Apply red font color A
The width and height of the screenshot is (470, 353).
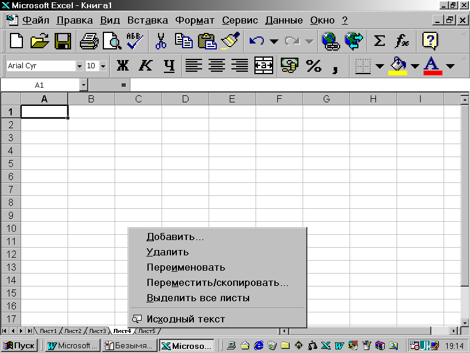click(433, 65)
